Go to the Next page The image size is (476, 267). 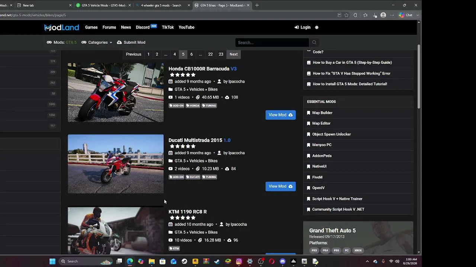(x=234, y=55)
